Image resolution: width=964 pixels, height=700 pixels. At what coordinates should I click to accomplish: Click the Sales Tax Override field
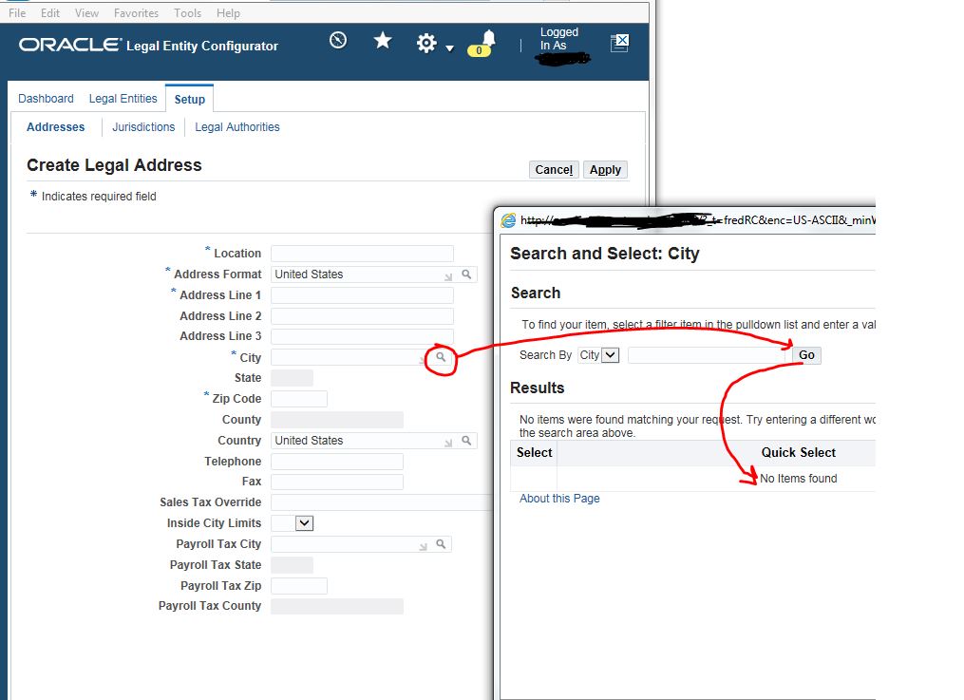(381, 502)
